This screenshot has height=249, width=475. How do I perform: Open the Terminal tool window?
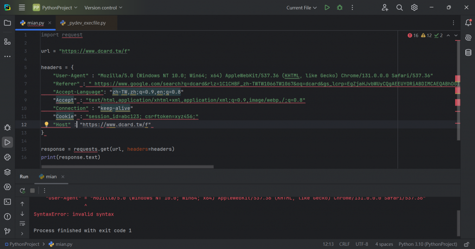pos(7,202)
